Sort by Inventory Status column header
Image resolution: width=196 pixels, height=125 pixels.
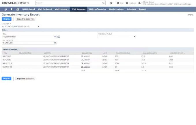point(177,53)
